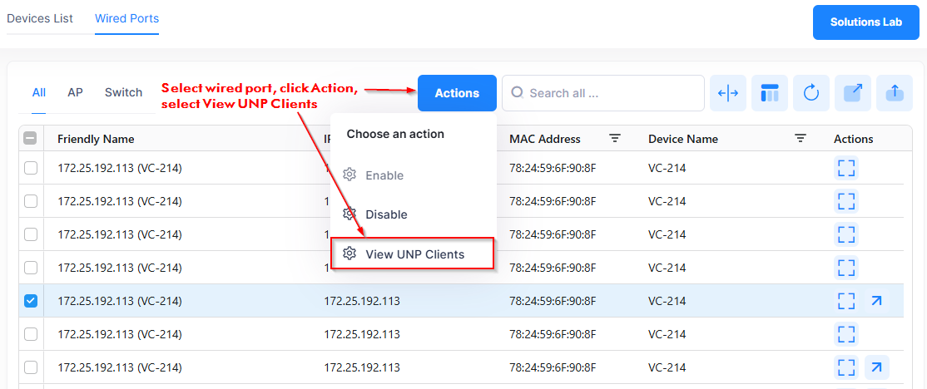927x389 pixels.
Task: Click the fit columns width icon
Action: 728,93
